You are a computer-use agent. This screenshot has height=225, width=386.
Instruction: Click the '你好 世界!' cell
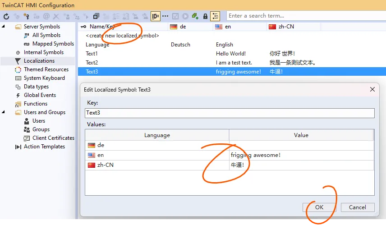tap(282, 54)
